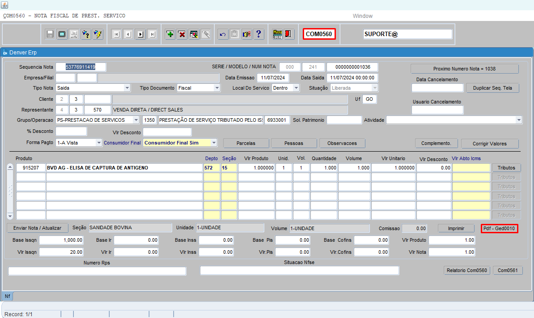Click the Save floppy disk toolbar icon
Screen dimensions: 534x318
click(x=50, y=34)
